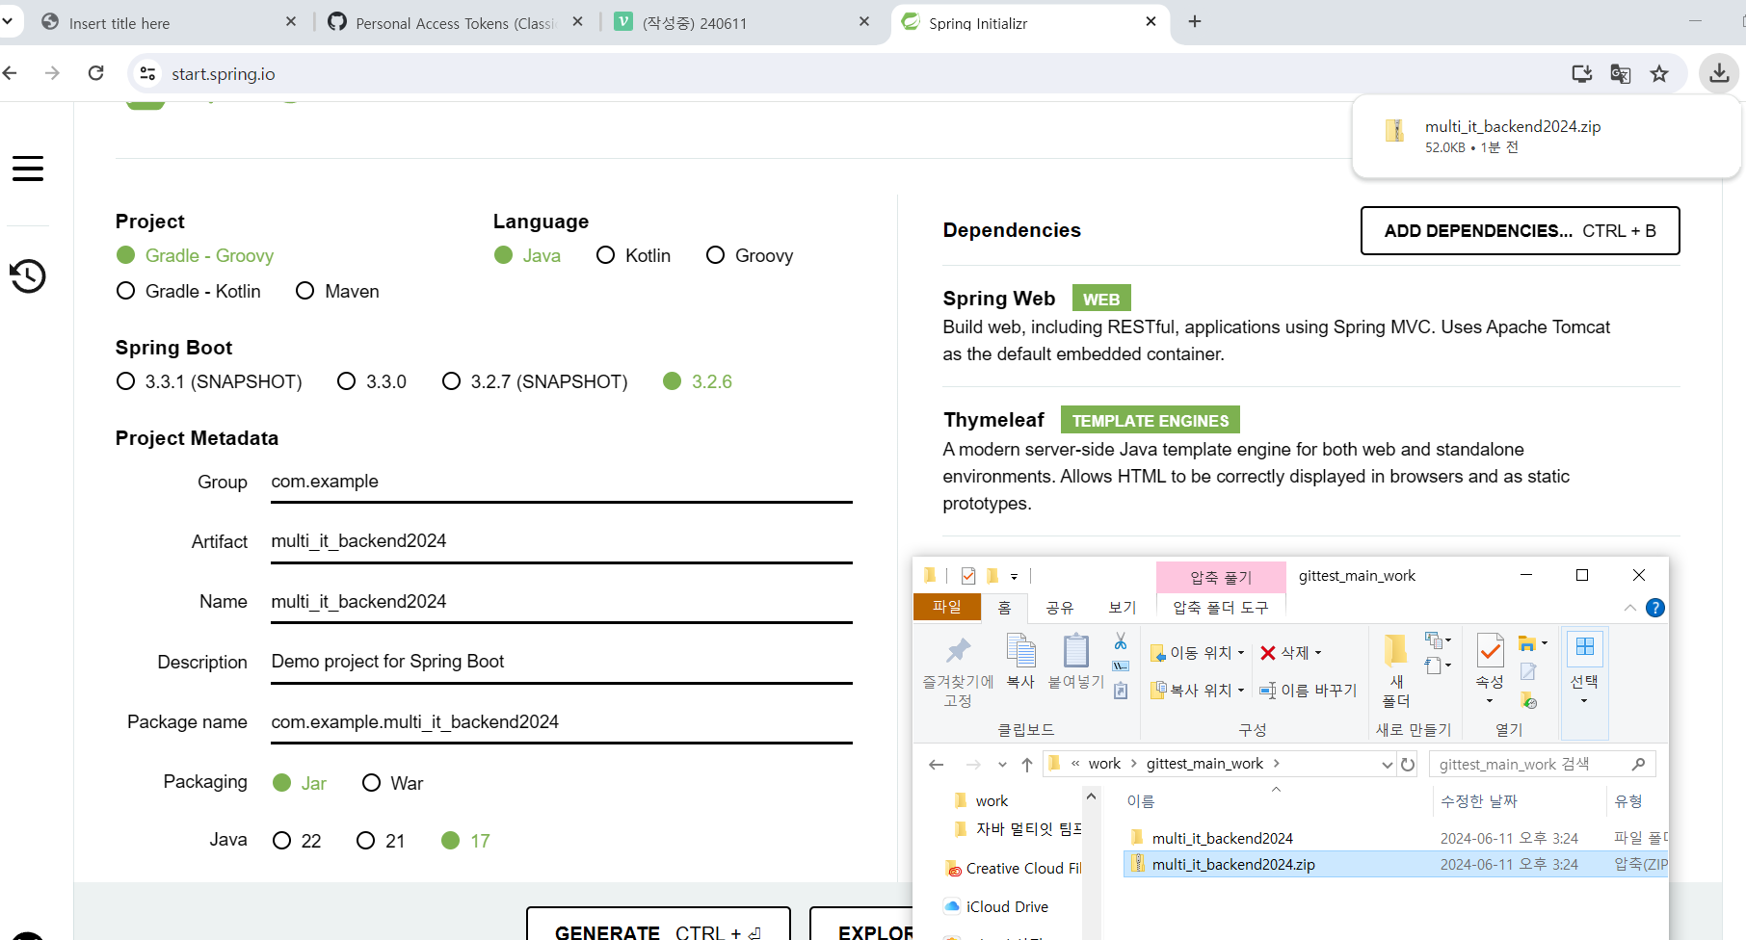The width and height of the screenshot is (1746, 940).
Task: Open downloaded multi_it_backend2024.zip from popup
Action: pos(1546,136)
